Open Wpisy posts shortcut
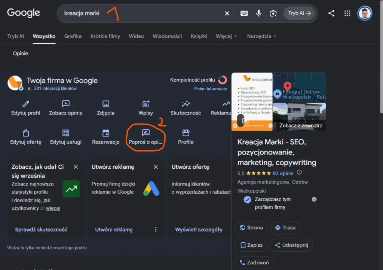The height and width of the screenshot is (270, 383). point(146,108)
